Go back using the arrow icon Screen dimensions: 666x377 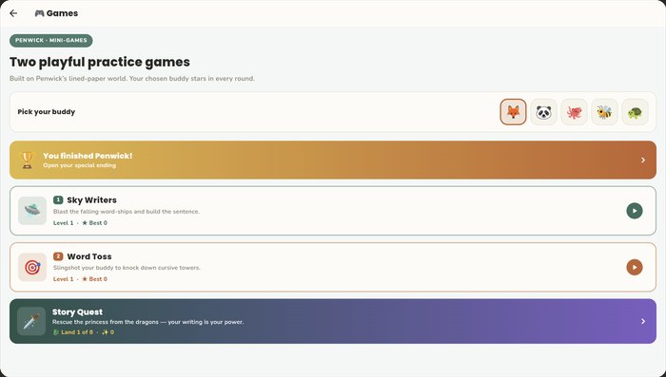click(13, 13)
